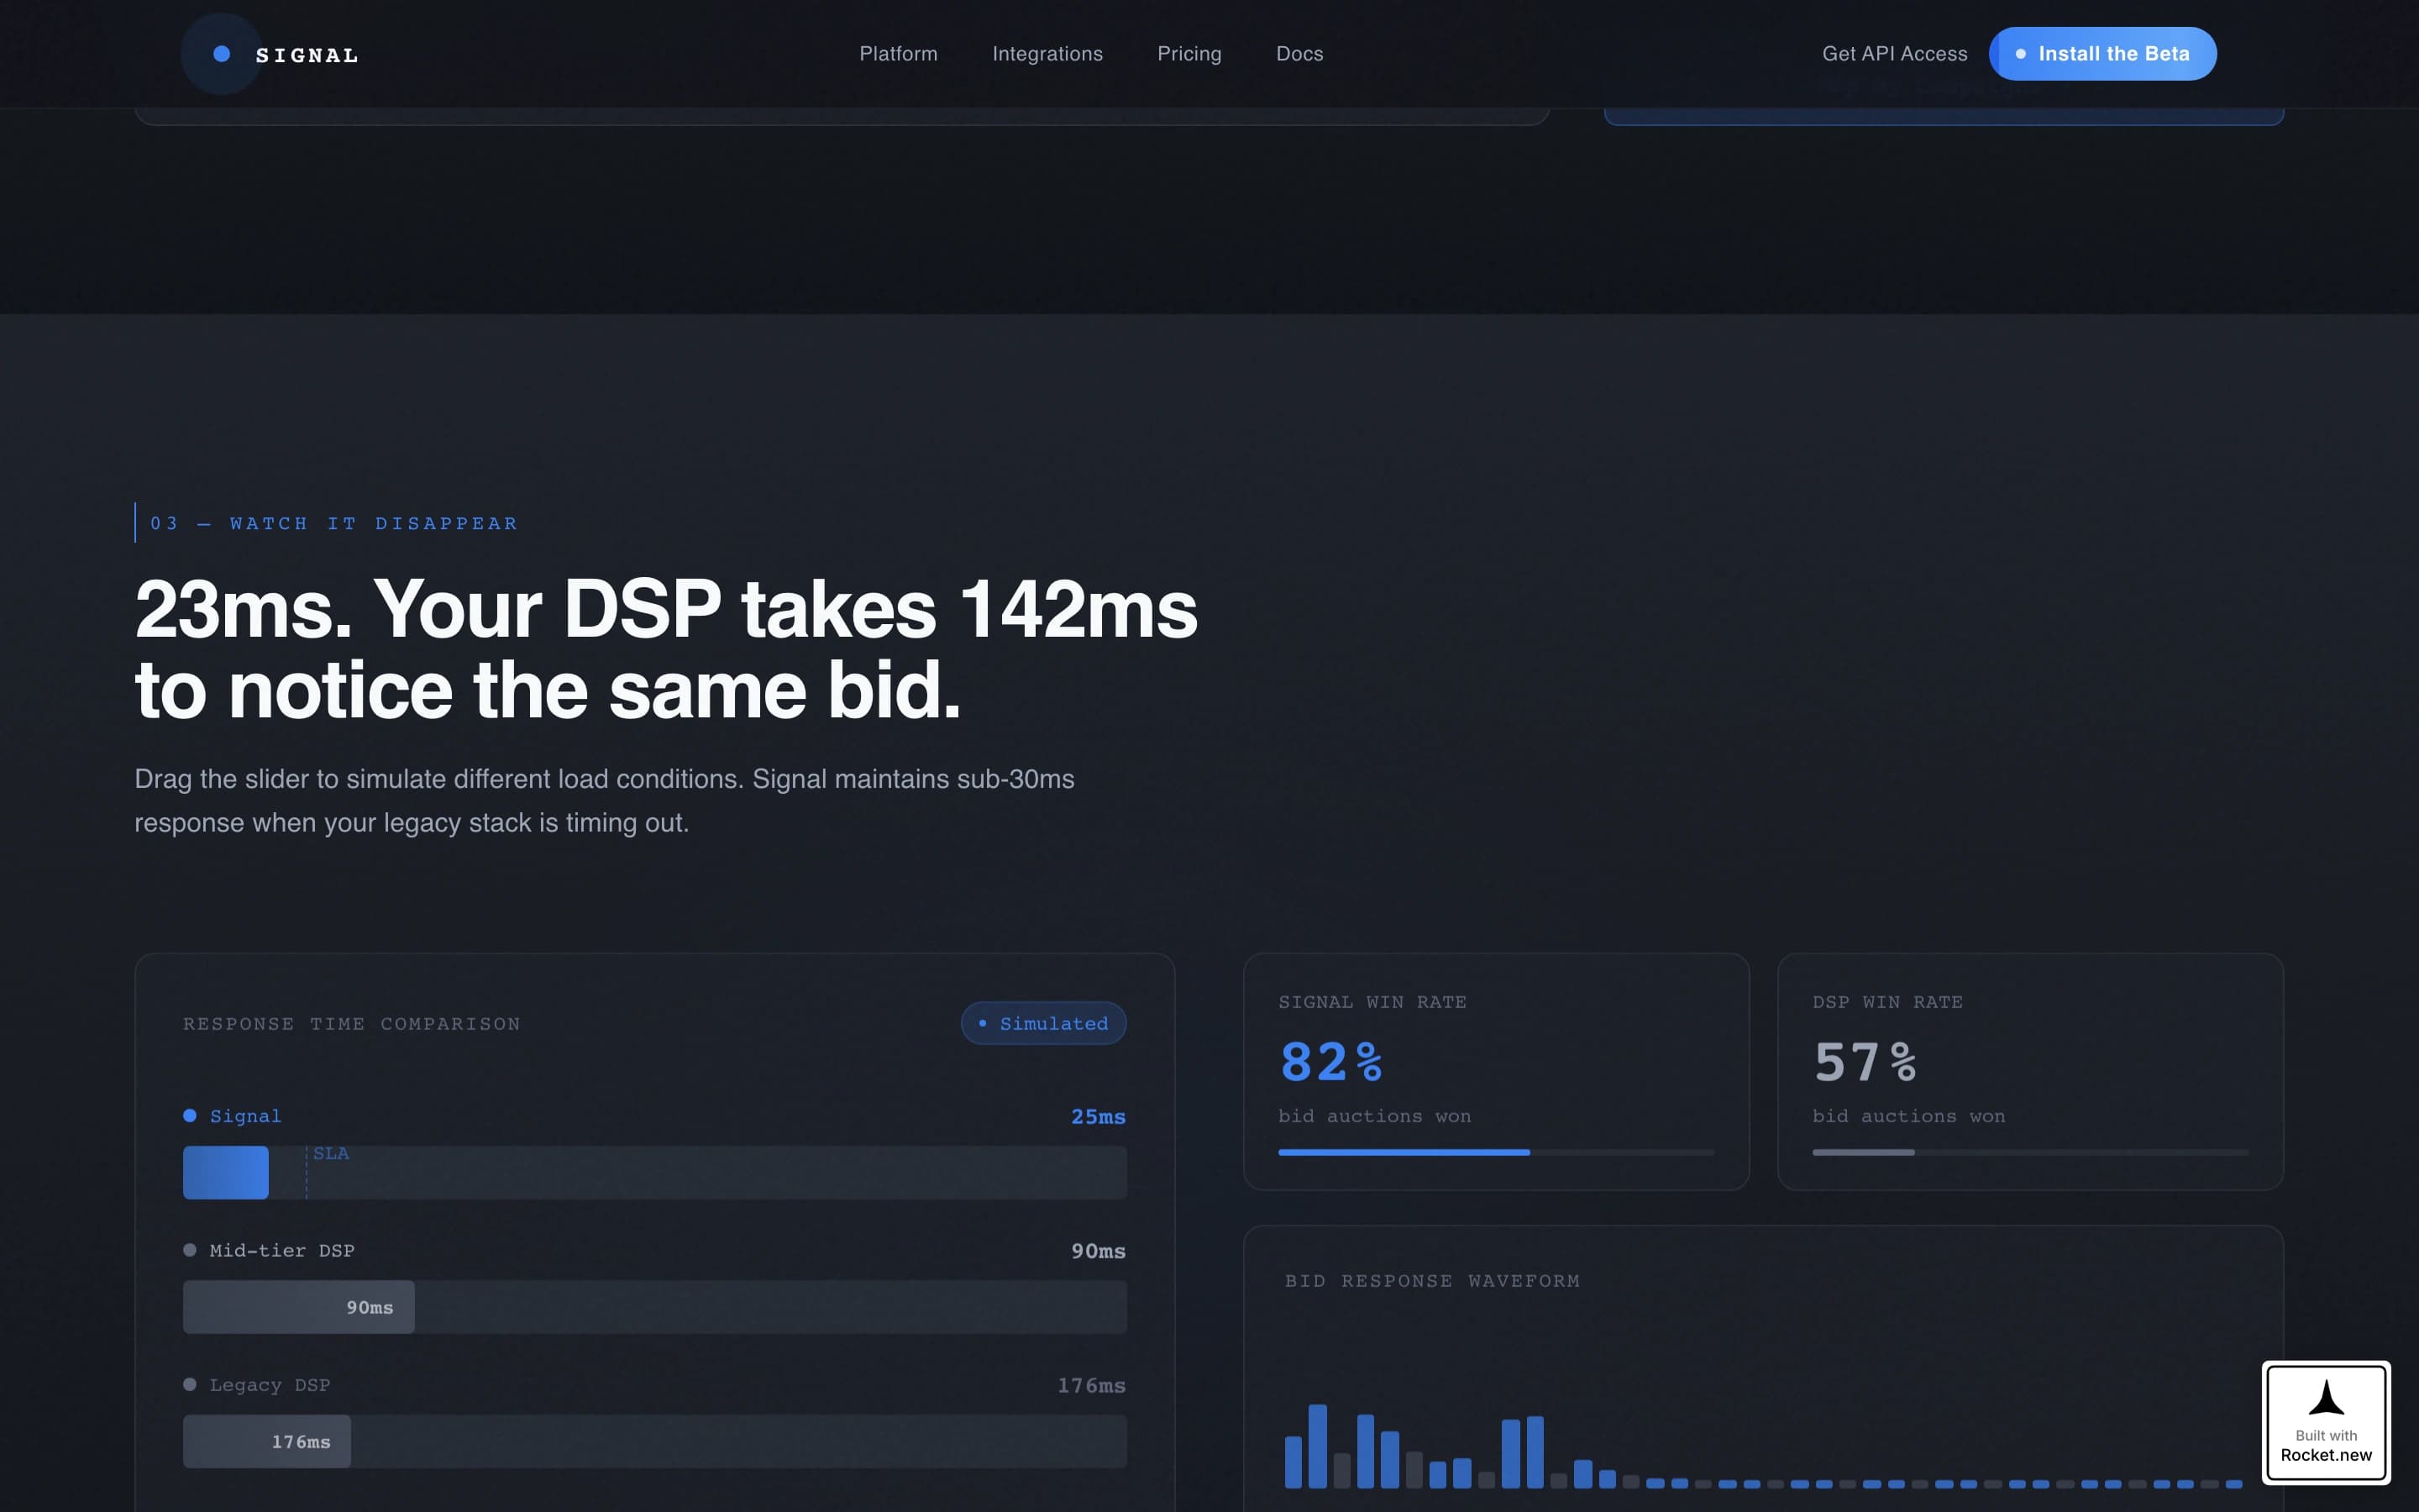Open the Integrations nav item

click(x=1047, y=54)
